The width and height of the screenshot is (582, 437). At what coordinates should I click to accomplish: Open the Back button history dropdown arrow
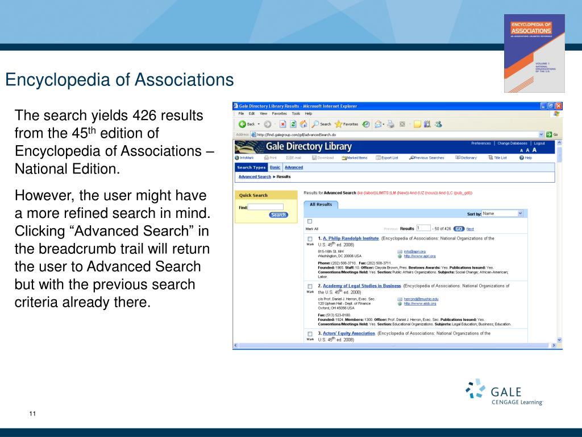pyautogui.click(x=259, y=125)
